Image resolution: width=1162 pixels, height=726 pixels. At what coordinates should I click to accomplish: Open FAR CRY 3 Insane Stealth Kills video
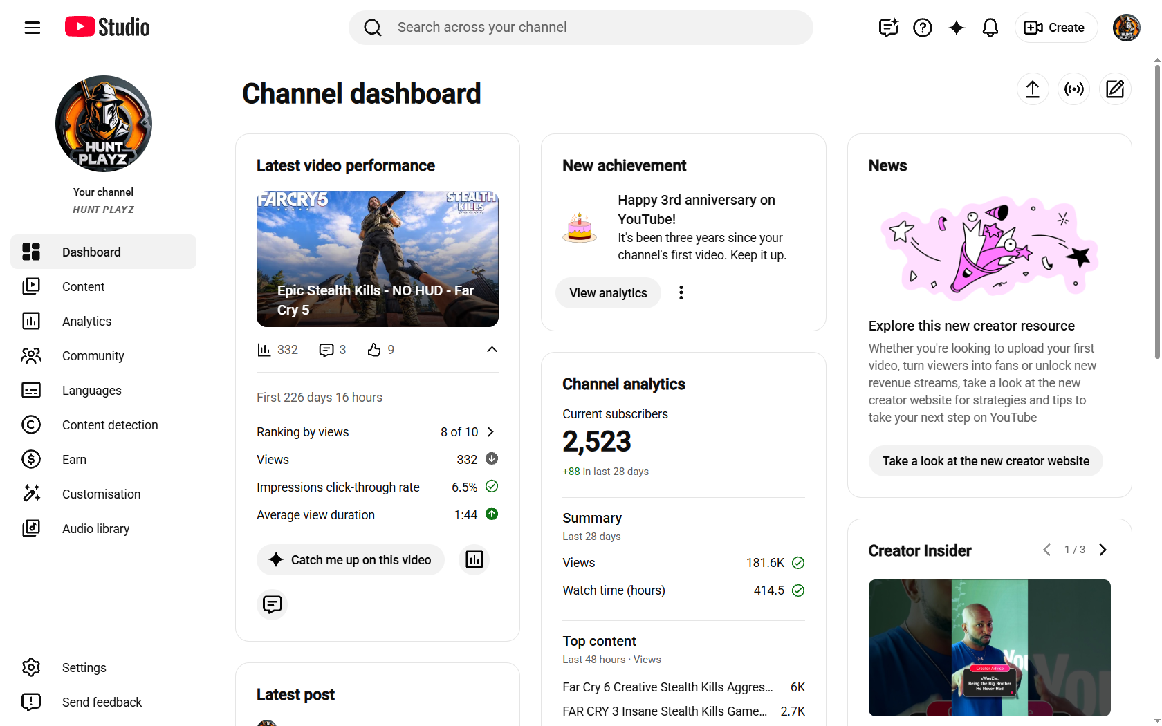coord(665,711)
